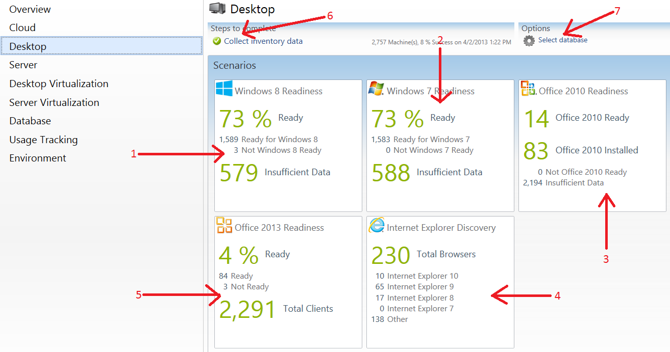Open the Office 2010 Readiness scenario title
This screenshot has width=670, height=352.
(x=583, y=91)
